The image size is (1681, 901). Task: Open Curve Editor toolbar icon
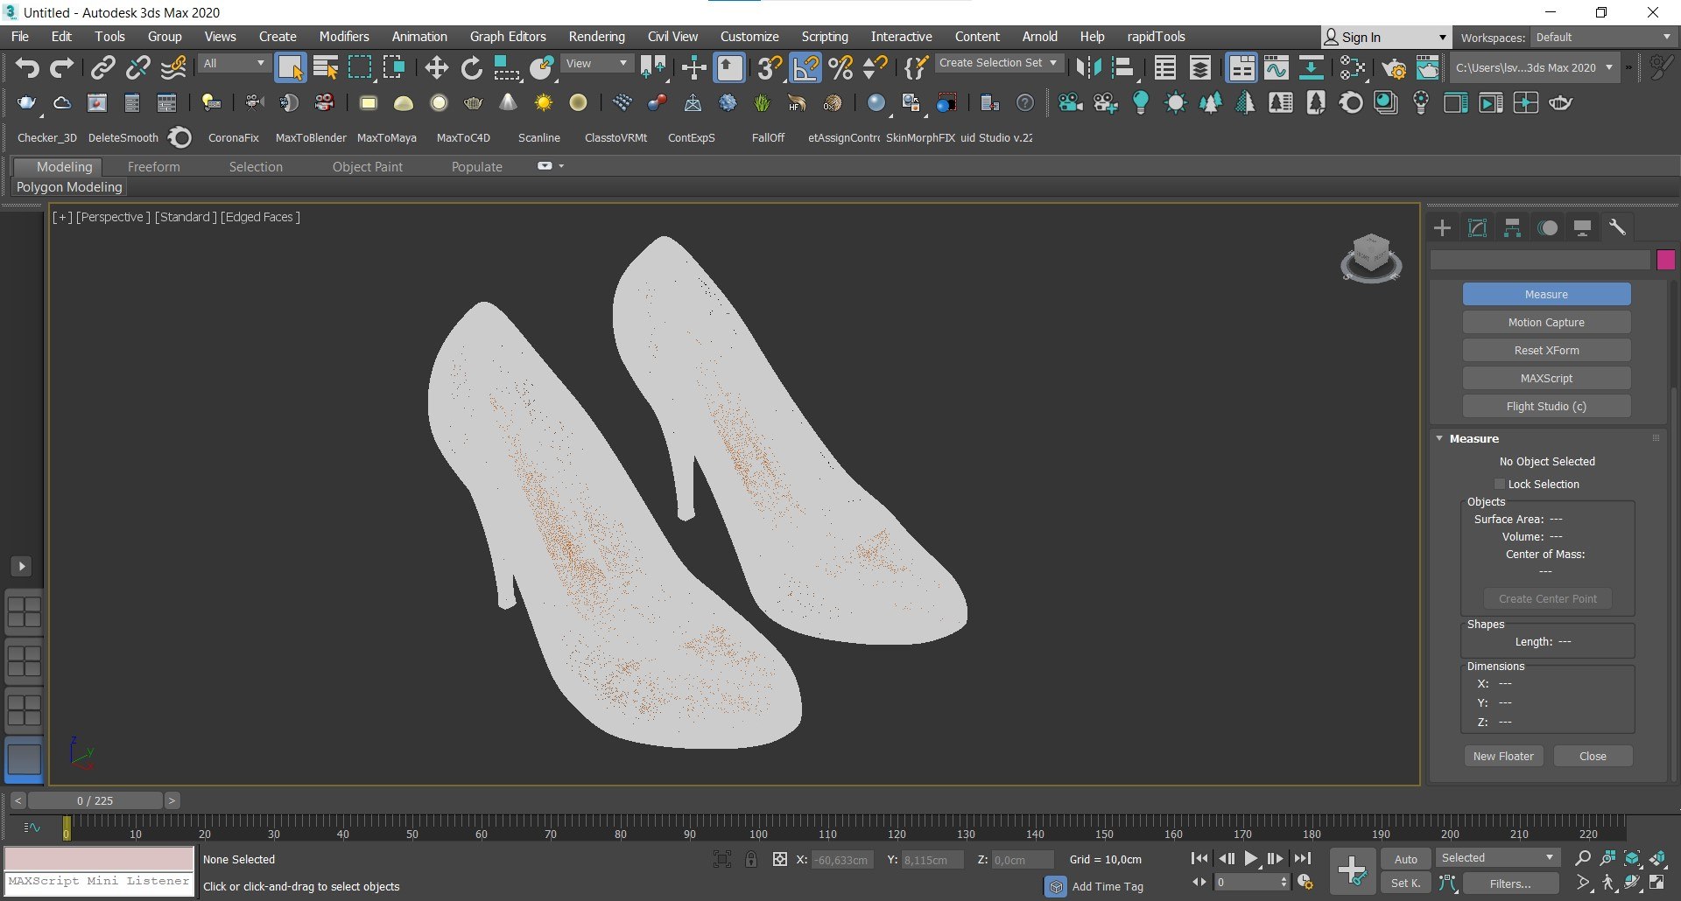point(1277,67)
